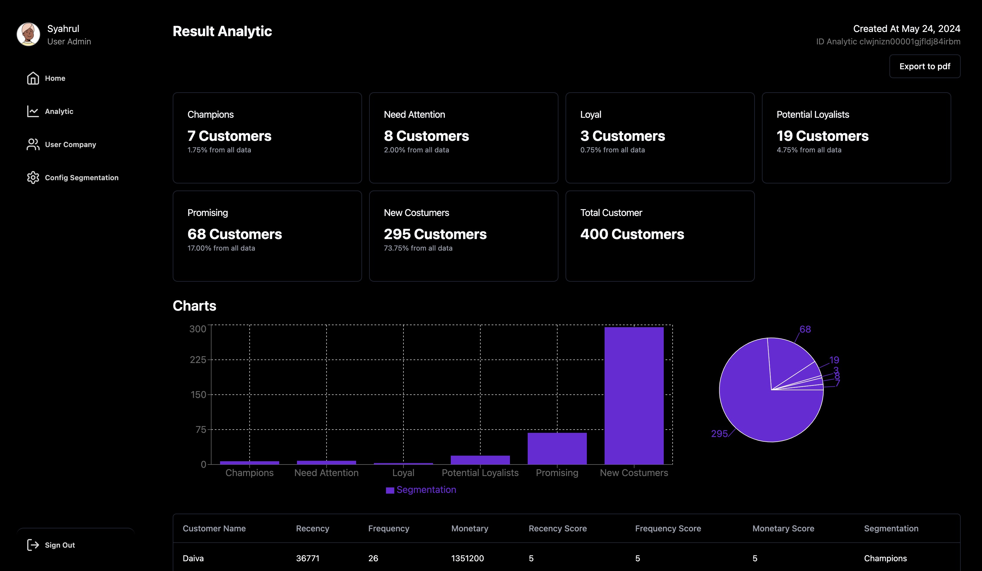
Task: Click the Segmentation column header
Action: coord(891,528)
